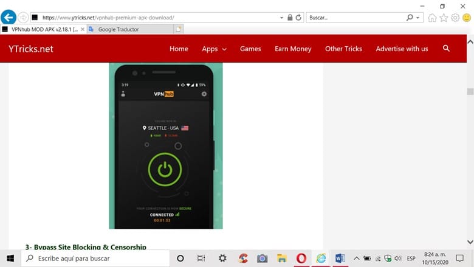The width and height of the screenshot is (474, 267).
Task: Open the notification center icon
Action: tap(460, 258)
